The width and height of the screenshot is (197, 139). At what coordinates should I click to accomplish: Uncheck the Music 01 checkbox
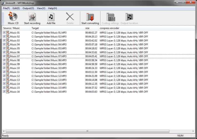(4, 33)
